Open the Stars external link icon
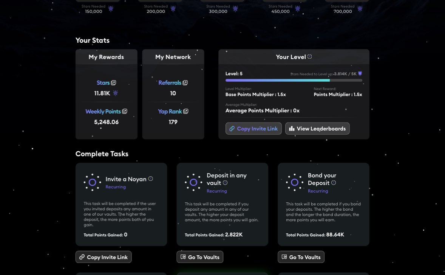This screenshot has height=275, width=445. [x=113, y=83]
